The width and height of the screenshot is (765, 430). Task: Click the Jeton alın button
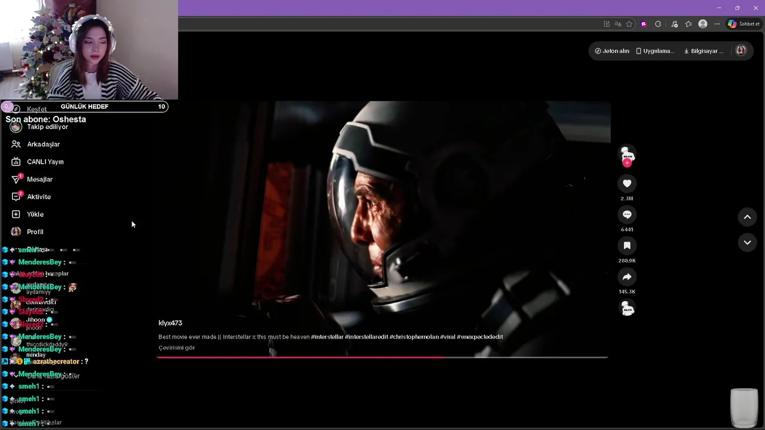pos(612,51)
